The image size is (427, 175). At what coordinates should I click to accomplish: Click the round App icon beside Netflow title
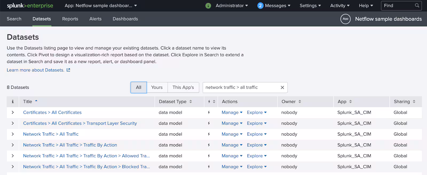point(345,19)
